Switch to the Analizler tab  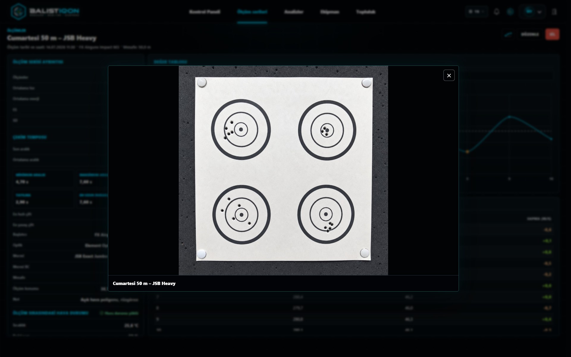point(294,12)
